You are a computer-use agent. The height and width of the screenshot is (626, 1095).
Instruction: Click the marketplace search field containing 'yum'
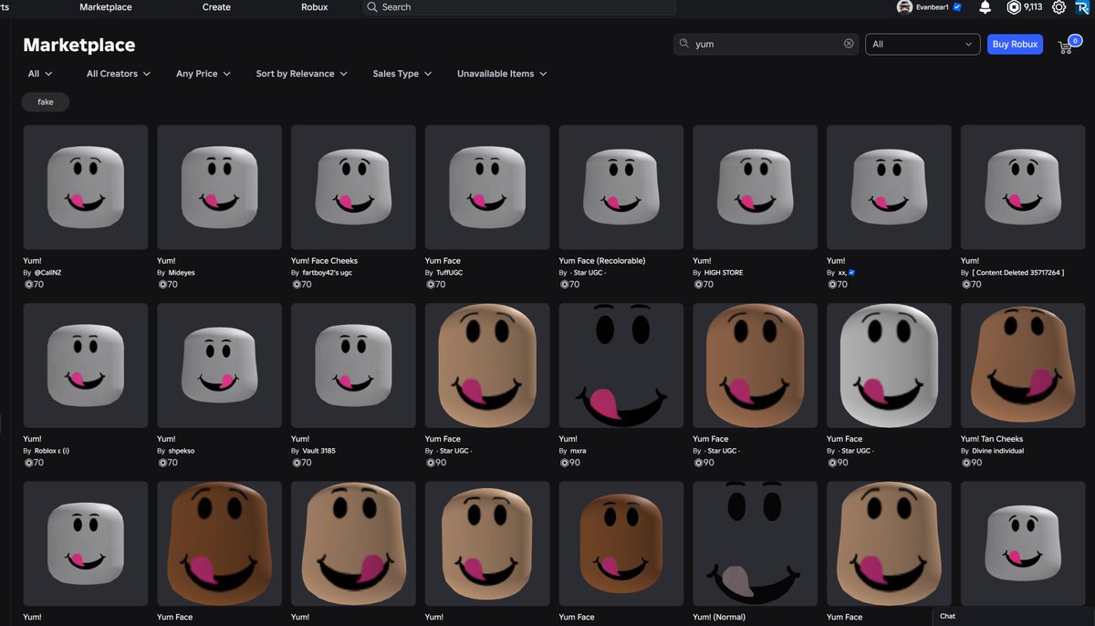pyautogui.click(x=766, y=44)
